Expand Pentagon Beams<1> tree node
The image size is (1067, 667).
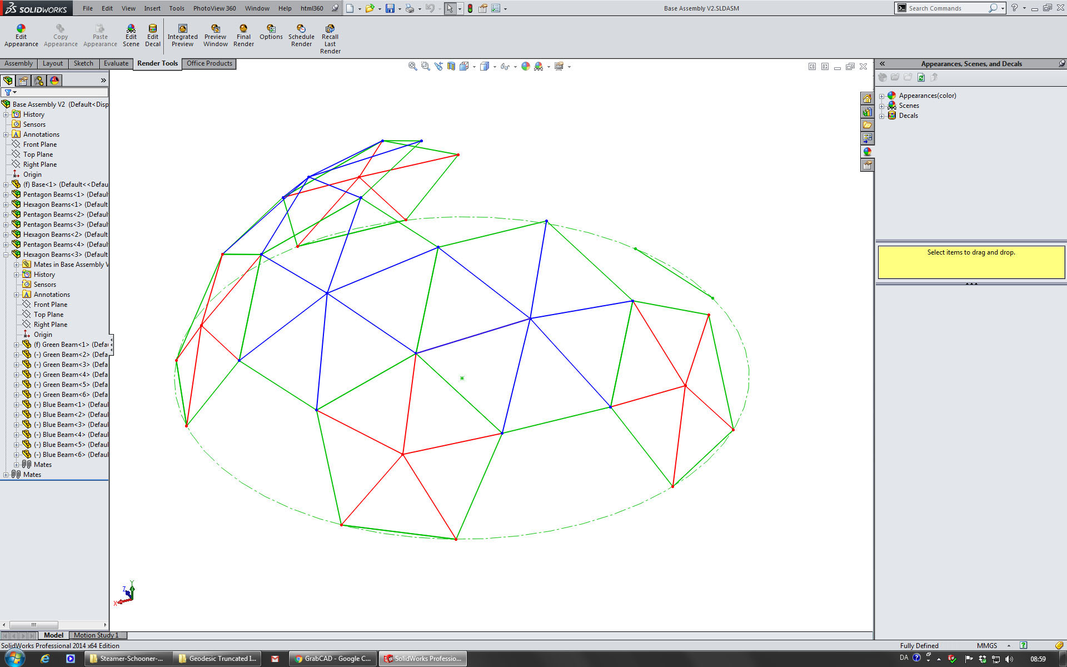[6, 195]
